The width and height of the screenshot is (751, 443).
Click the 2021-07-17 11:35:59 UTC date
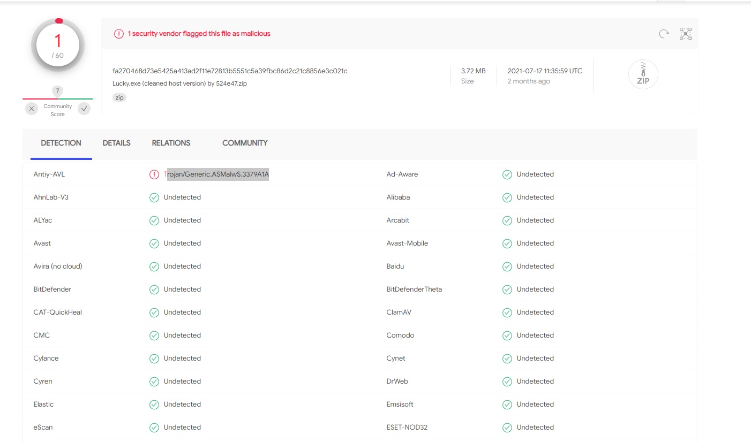coord(545,71)
